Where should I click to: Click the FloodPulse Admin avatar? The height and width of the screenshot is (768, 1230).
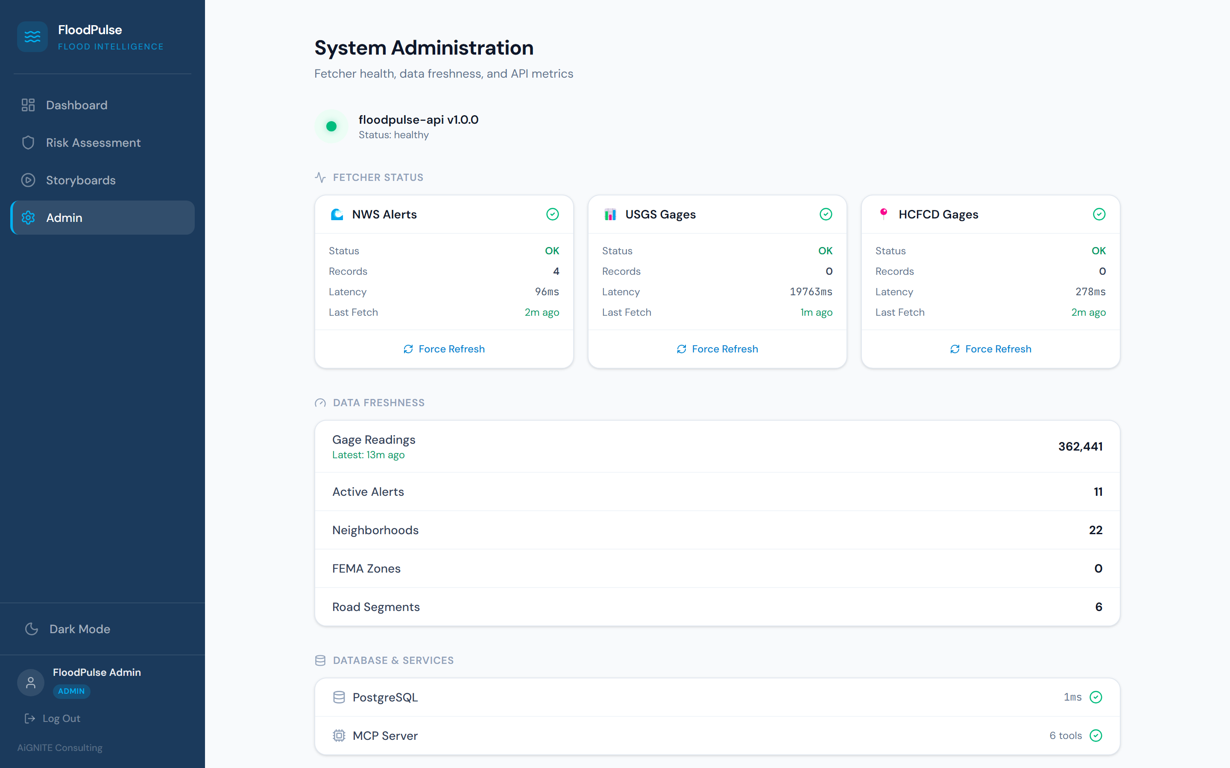pyautogui.click(x=30, y=682)
